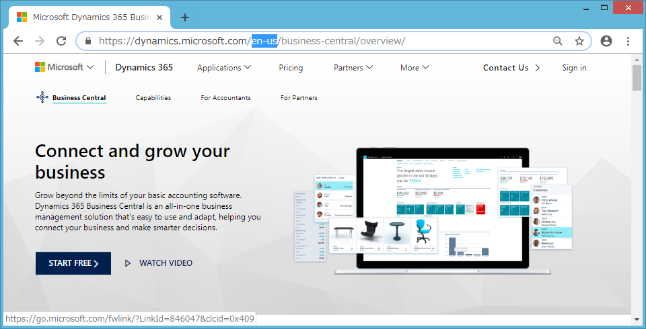
Task: Open the Chrome three-dot menu
Action: (628, 41)
